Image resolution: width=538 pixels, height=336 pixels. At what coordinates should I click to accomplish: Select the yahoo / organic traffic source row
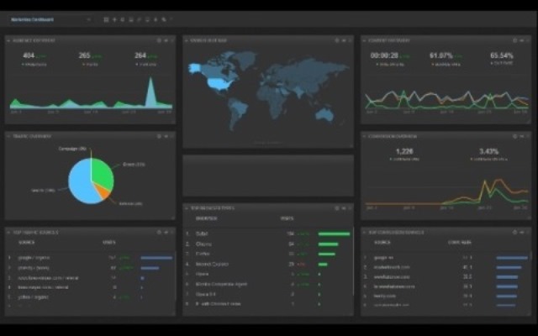pos(90,297)
